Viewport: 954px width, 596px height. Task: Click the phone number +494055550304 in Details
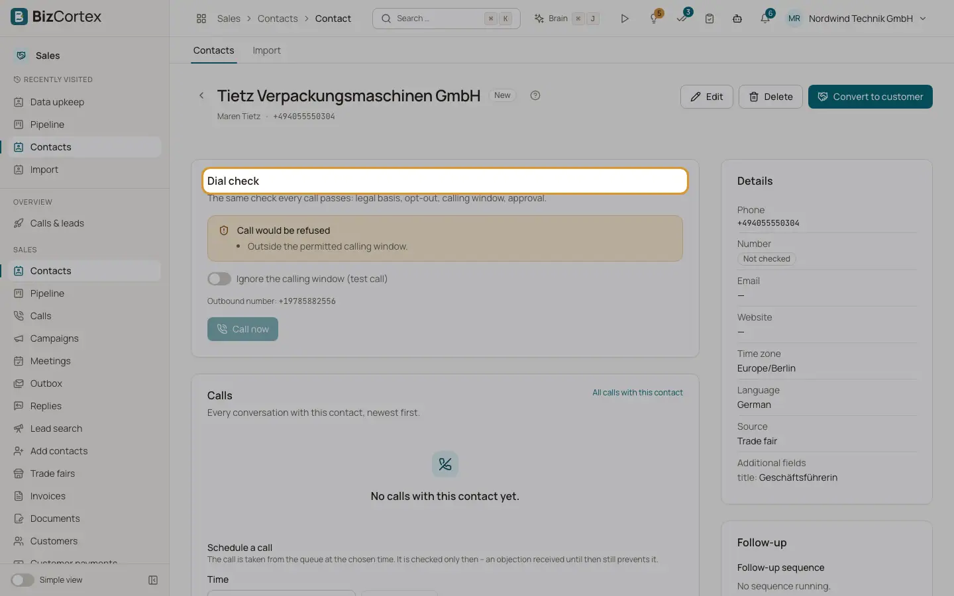tap(768, 223)
